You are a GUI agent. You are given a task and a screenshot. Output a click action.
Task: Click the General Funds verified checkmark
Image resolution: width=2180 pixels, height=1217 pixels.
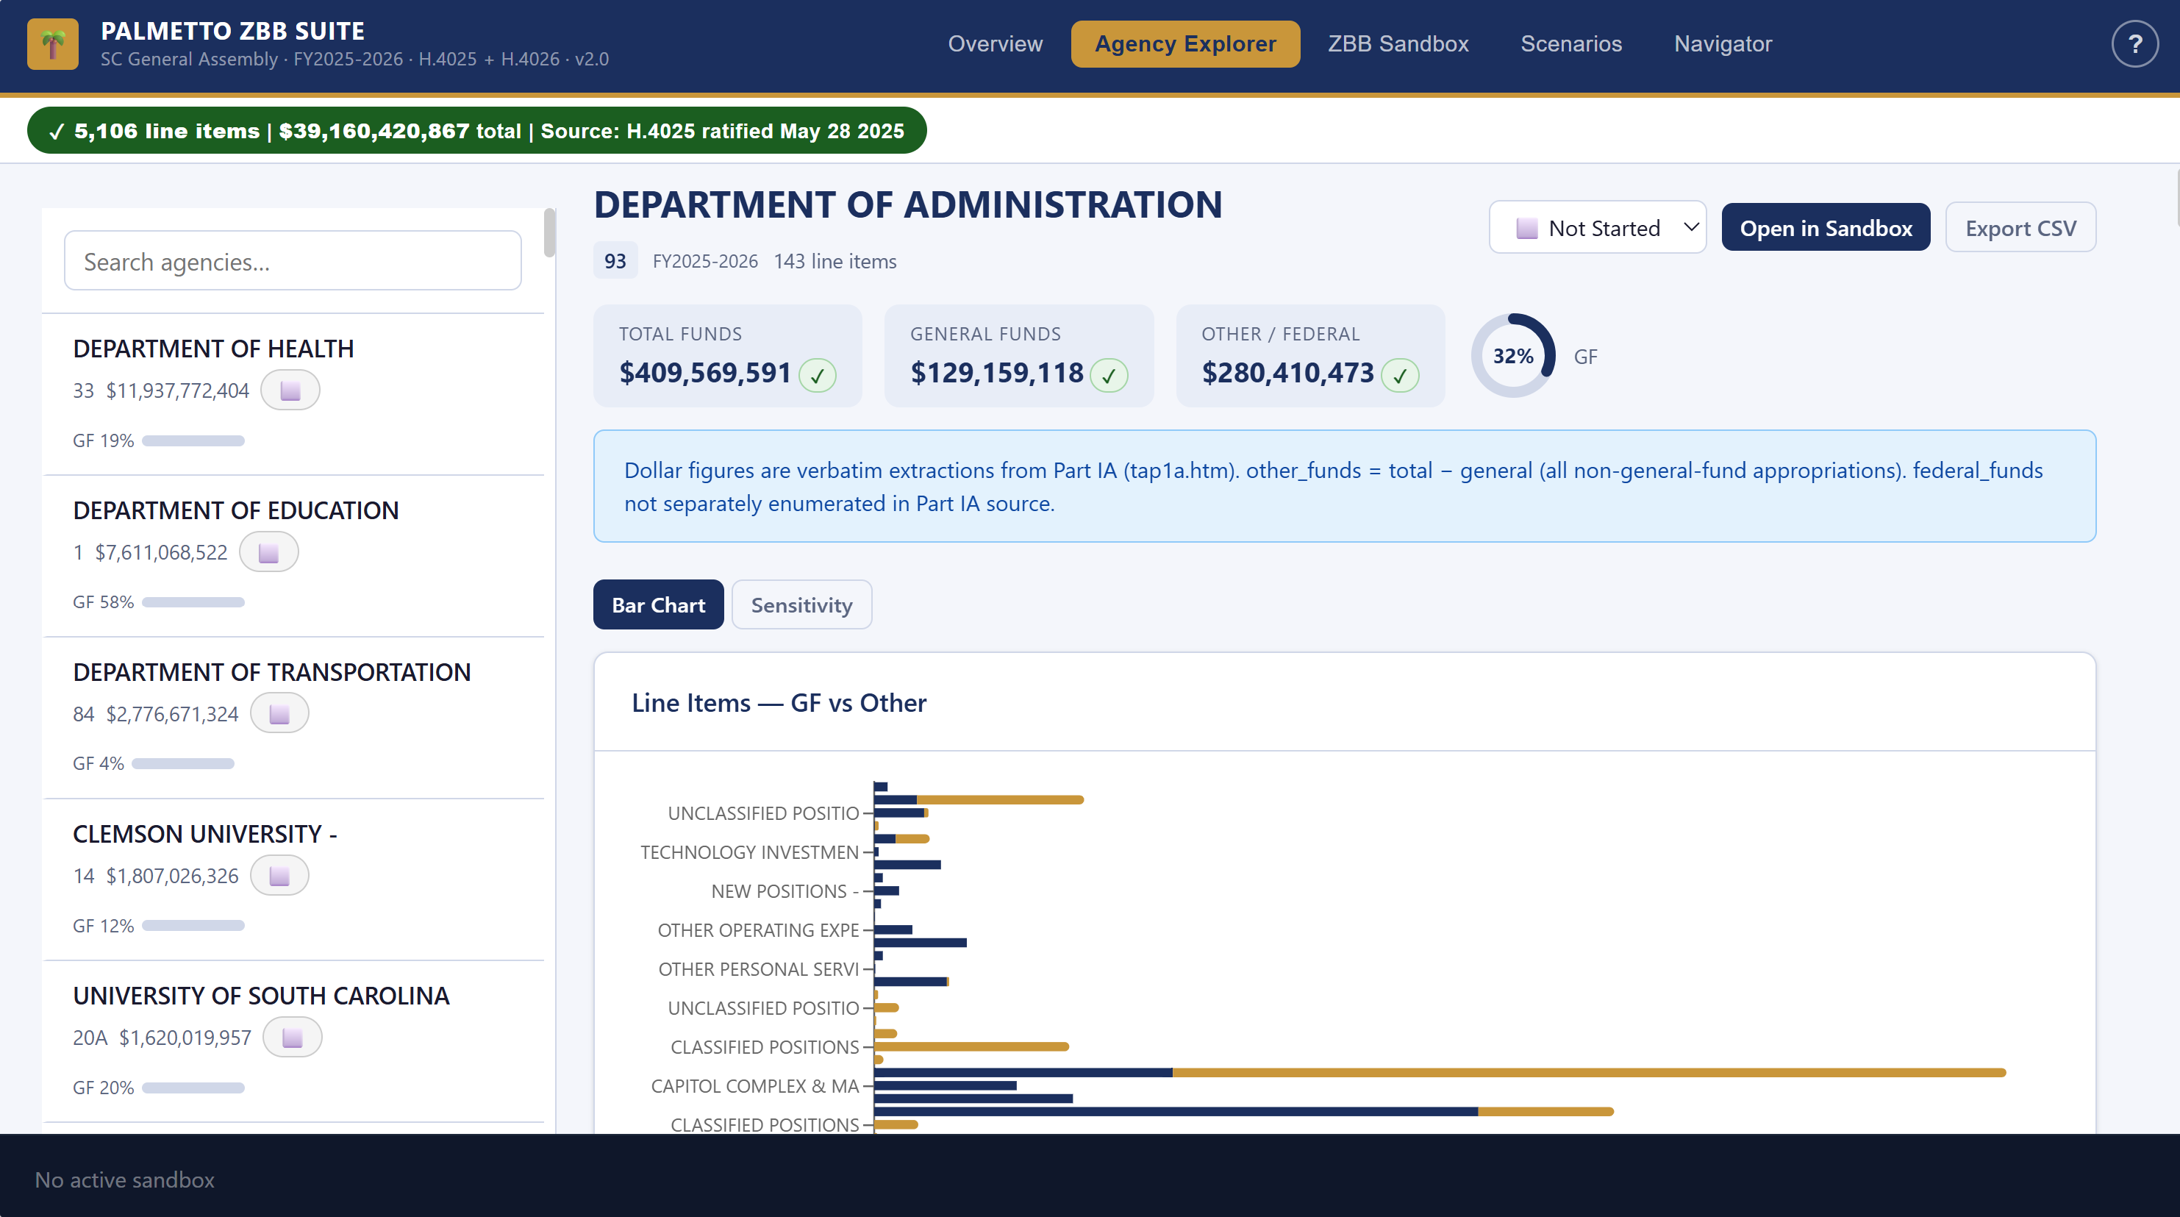1109,375
